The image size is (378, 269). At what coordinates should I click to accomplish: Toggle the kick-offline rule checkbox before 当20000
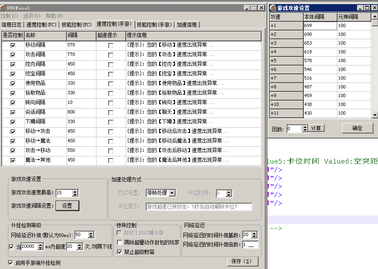tap(11, 247)
